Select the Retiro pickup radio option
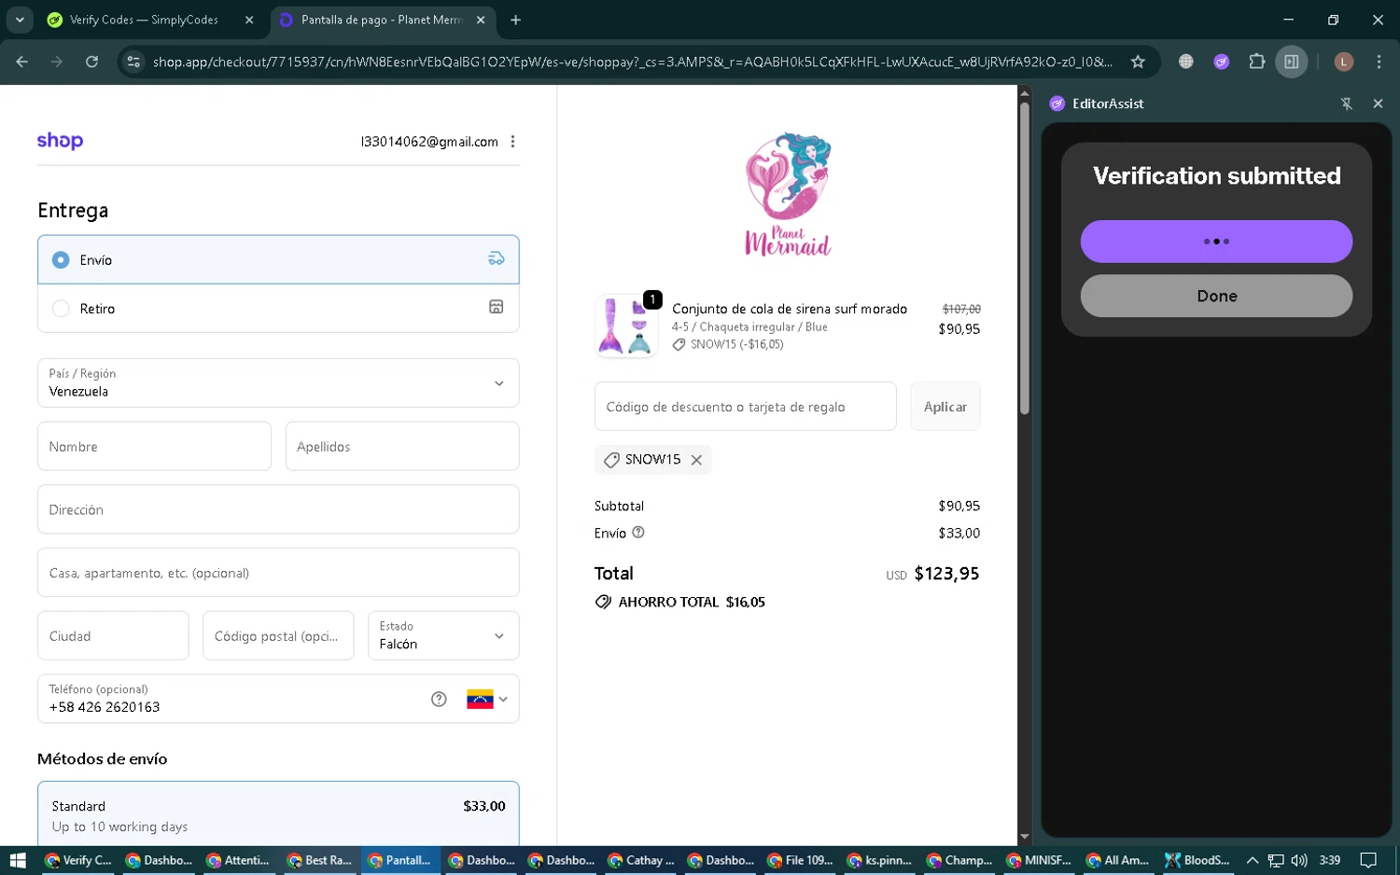1400x875 pixels. pos(61,309)
